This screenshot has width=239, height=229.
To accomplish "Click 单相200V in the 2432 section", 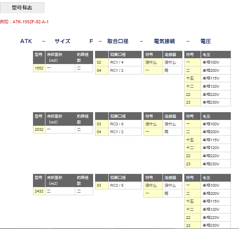I will (216, 193).
